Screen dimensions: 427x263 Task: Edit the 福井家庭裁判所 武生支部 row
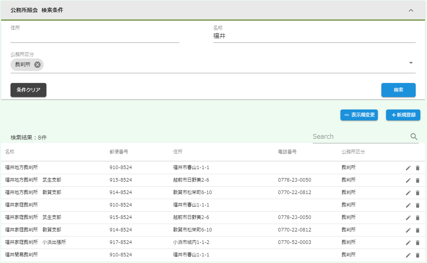pyautogui.click(x=408, y=218)
